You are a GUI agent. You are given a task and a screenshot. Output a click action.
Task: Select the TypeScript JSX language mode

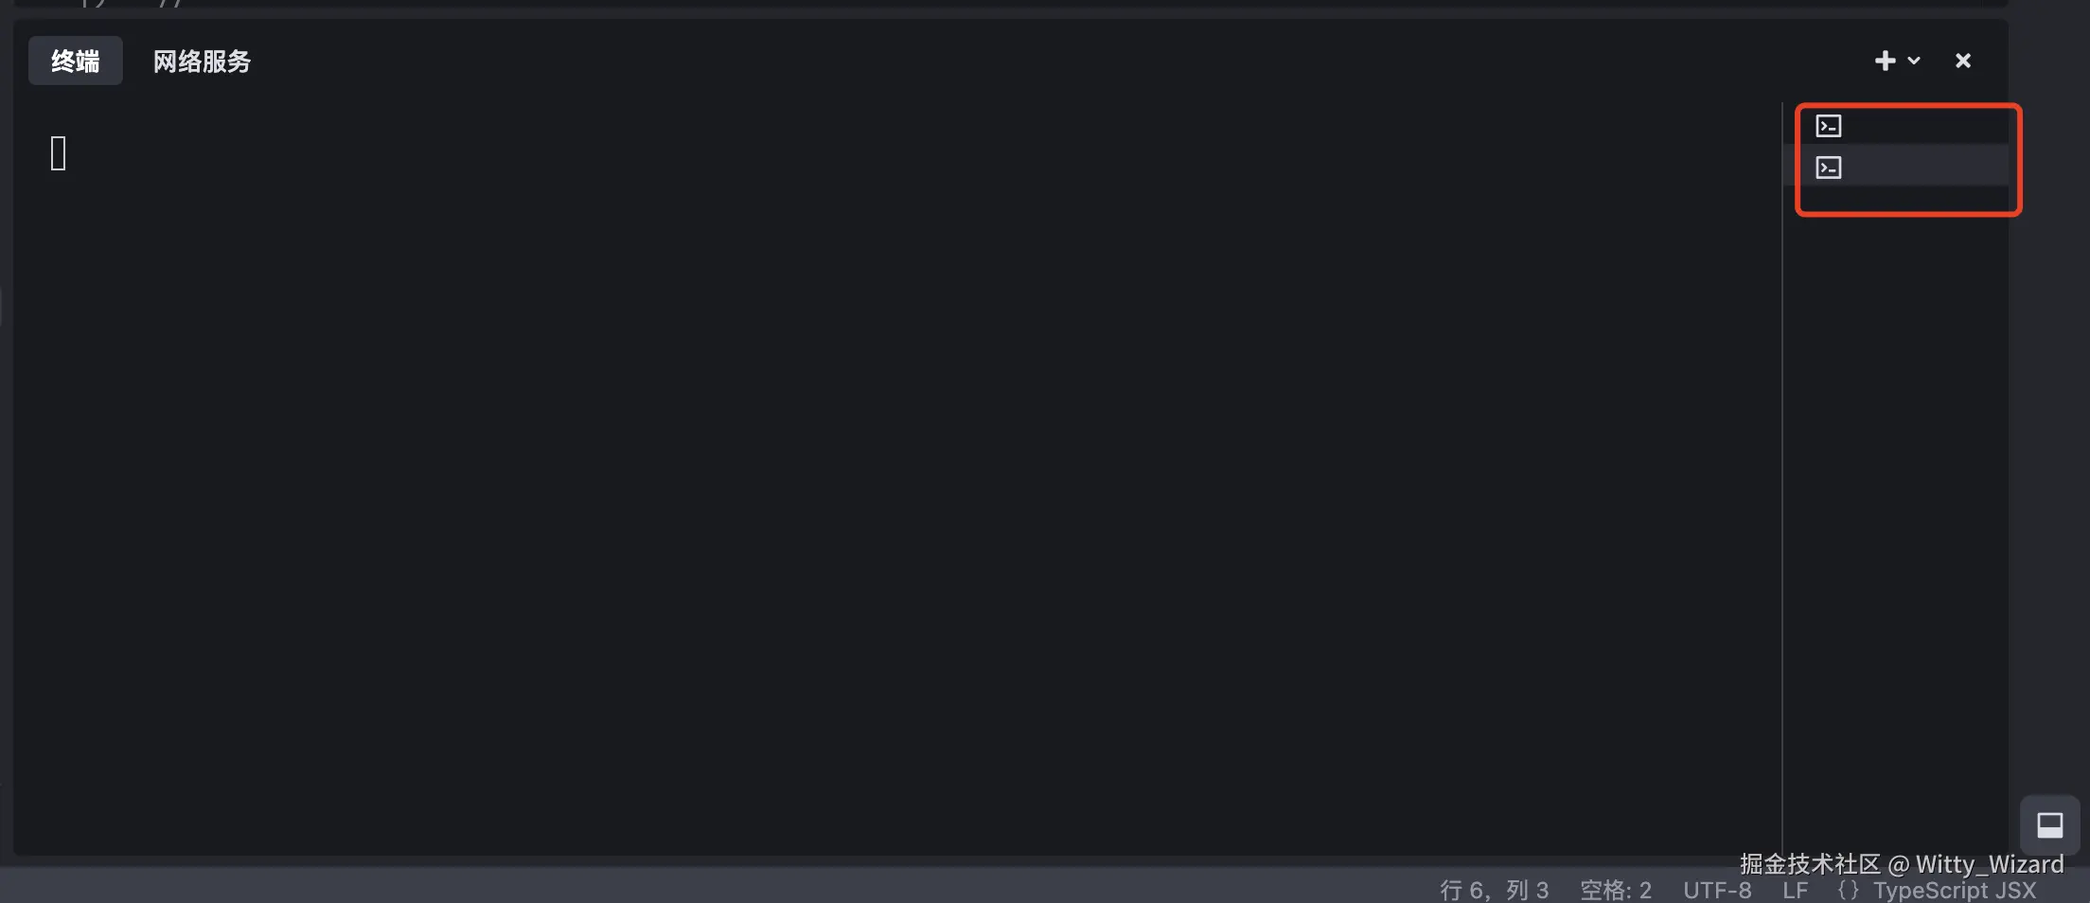tap(1955, 891)
